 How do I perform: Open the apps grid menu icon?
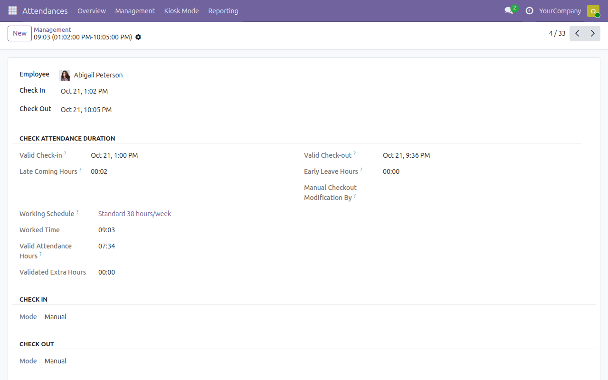tap(13, 10)
